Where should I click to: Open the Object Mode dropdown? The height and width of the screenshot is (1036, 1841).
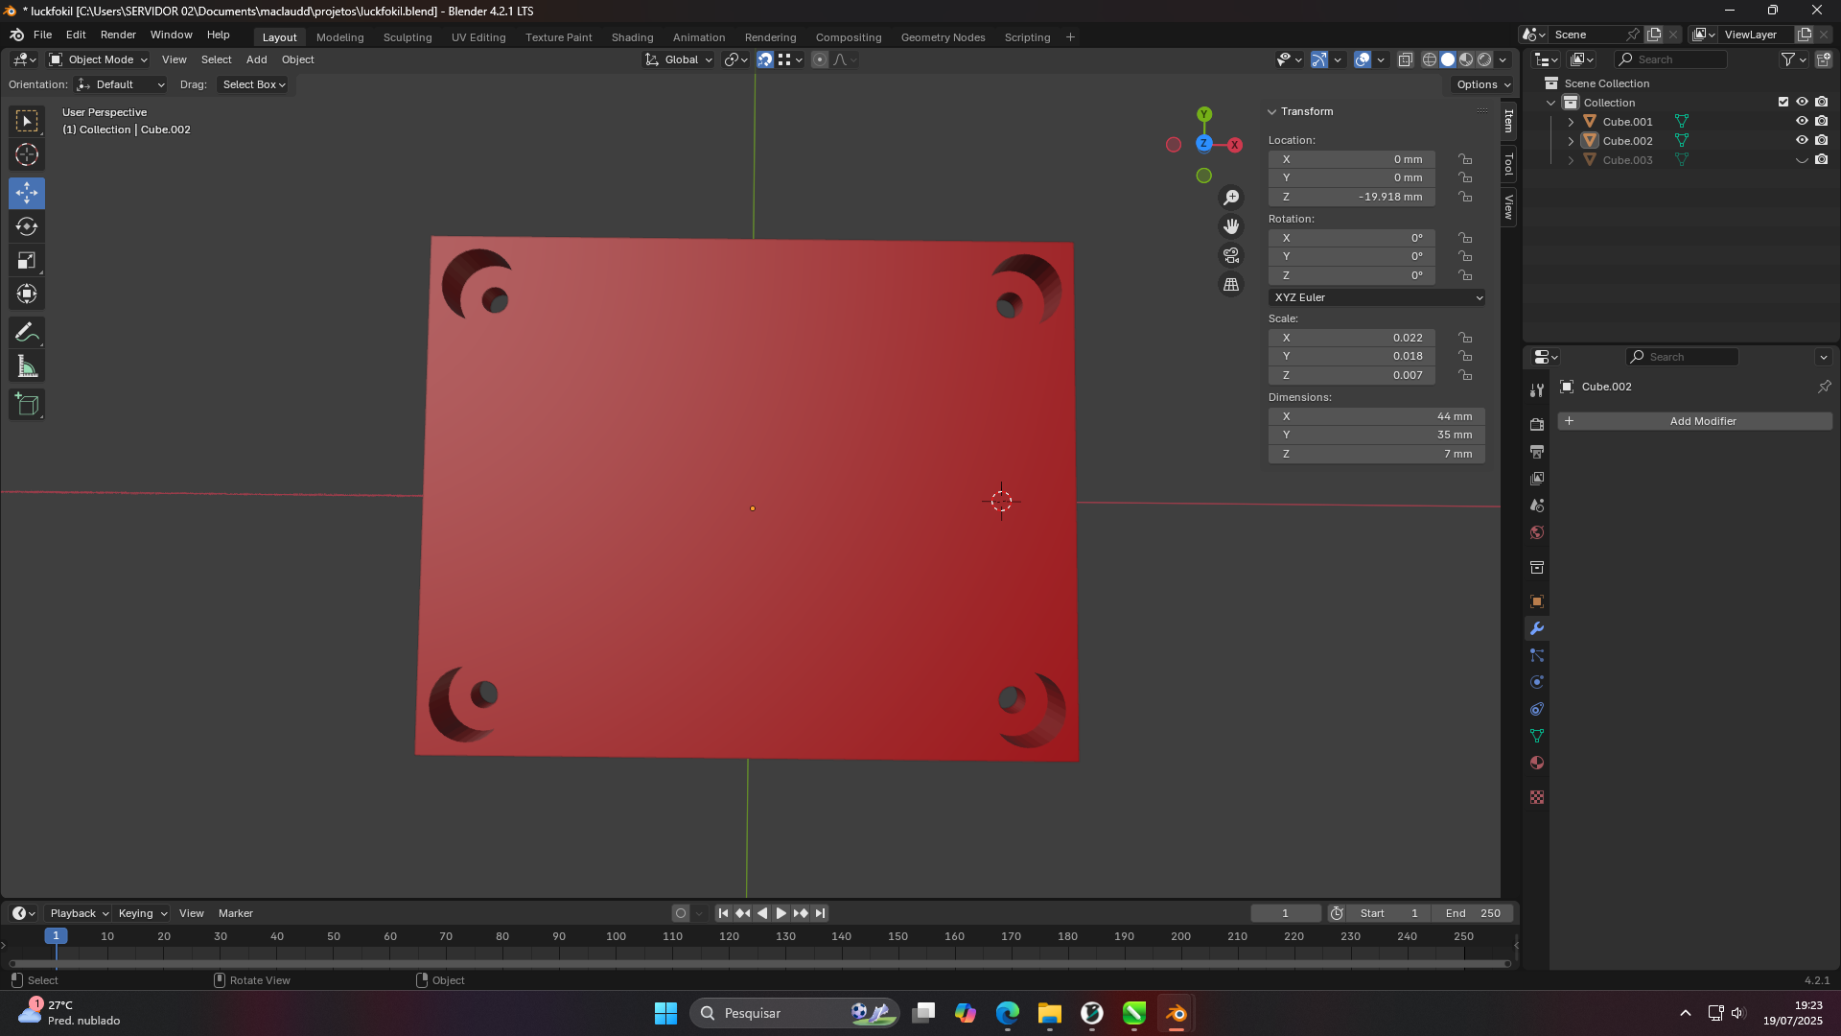pos(98,59)
